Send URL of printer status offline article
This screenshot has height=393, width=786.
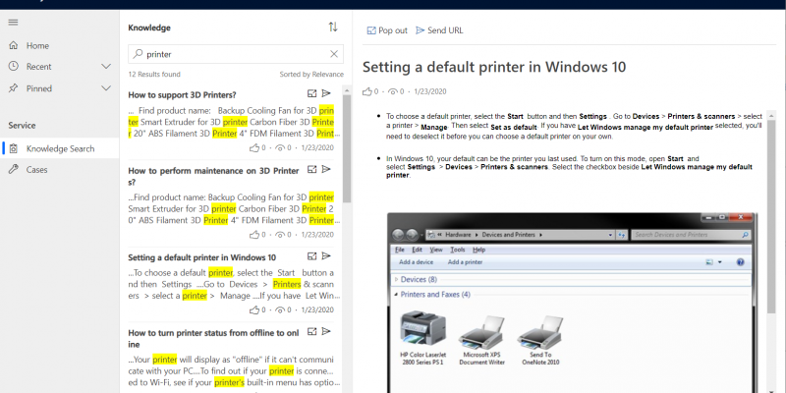point(326,331)
